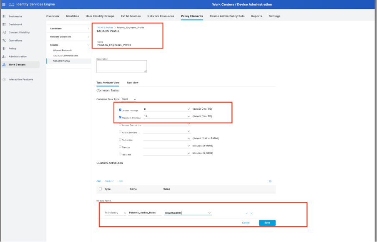Open Context Visibility in sidebar
This screenshot has height=242, width=377.
pyautogui.click(x=19, y=32)
